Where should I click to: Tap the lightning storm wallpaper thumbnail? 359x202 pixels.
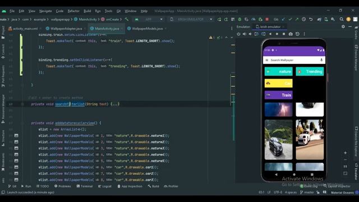[x=278, y=109]
